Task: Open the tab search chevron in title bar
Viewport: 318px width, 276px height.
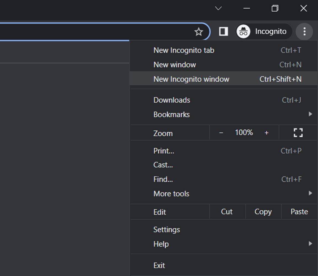Action: [218, 8]
